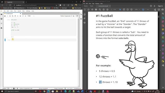Star the PDF file with the bookmark star icon
Image resolution: width=165 pixels, height=93 pixels.
tap(88, 10)
